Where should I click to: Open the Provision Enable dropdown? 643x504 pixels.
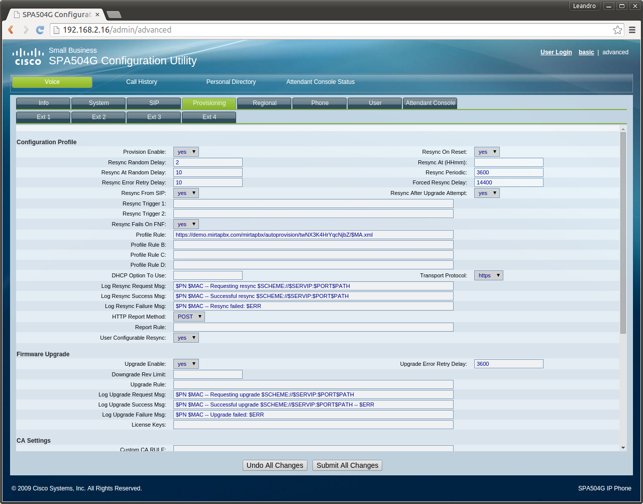(x=186, y=152)
